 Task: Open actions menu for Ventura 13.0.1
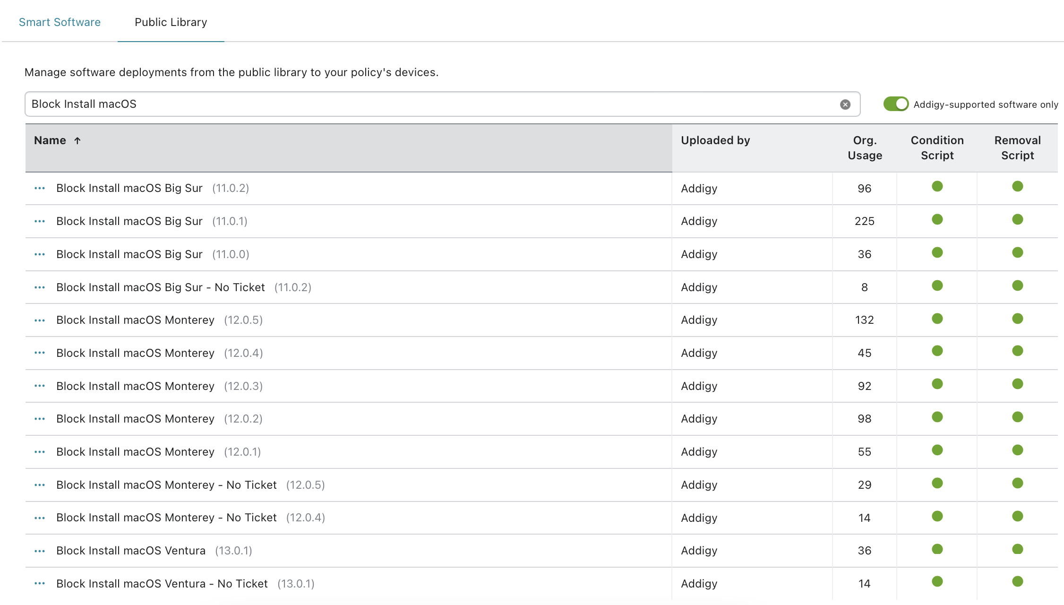pos(40,551)
